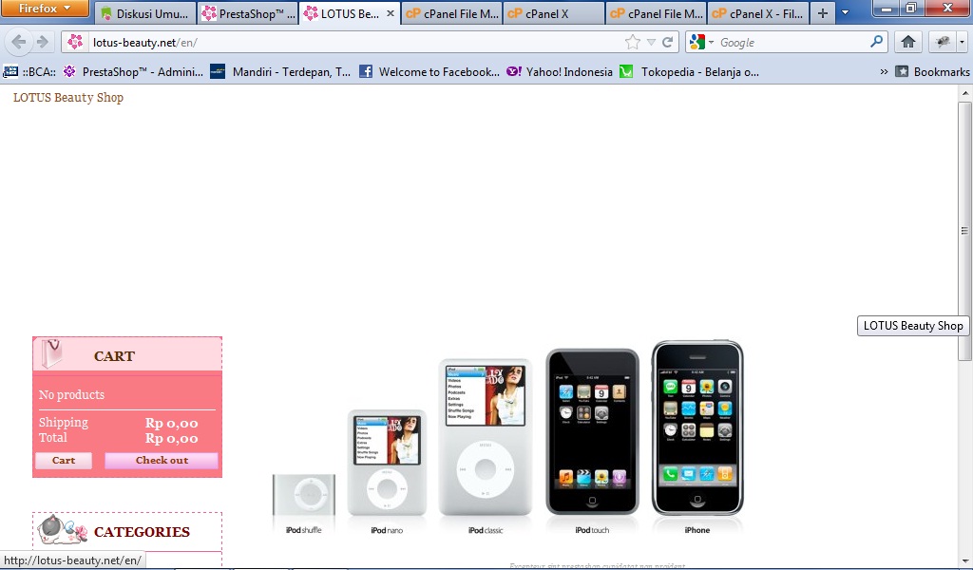Click the Check out button
Screen dimensions: 973x570
pos(162,460)
